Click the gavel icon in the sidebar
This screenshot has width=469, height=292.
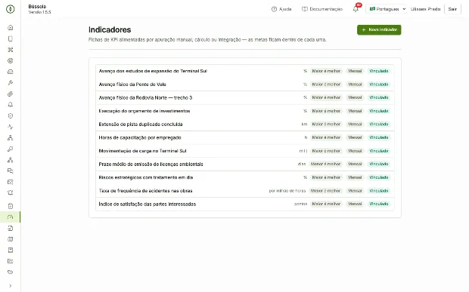10,82
